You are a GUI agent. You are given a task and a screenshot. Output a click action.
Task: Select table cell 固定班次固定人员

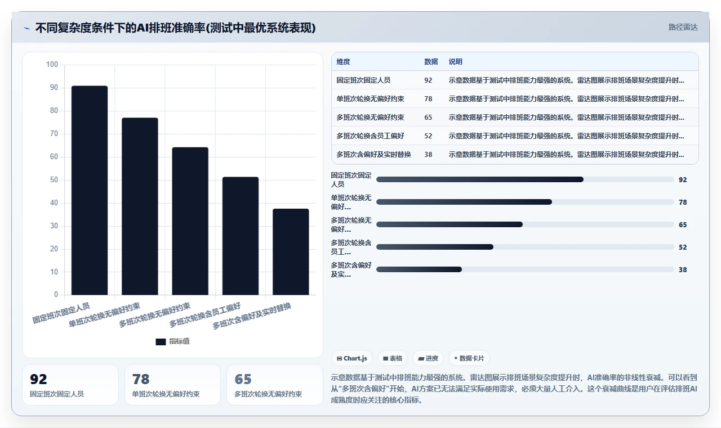point(363,80)
